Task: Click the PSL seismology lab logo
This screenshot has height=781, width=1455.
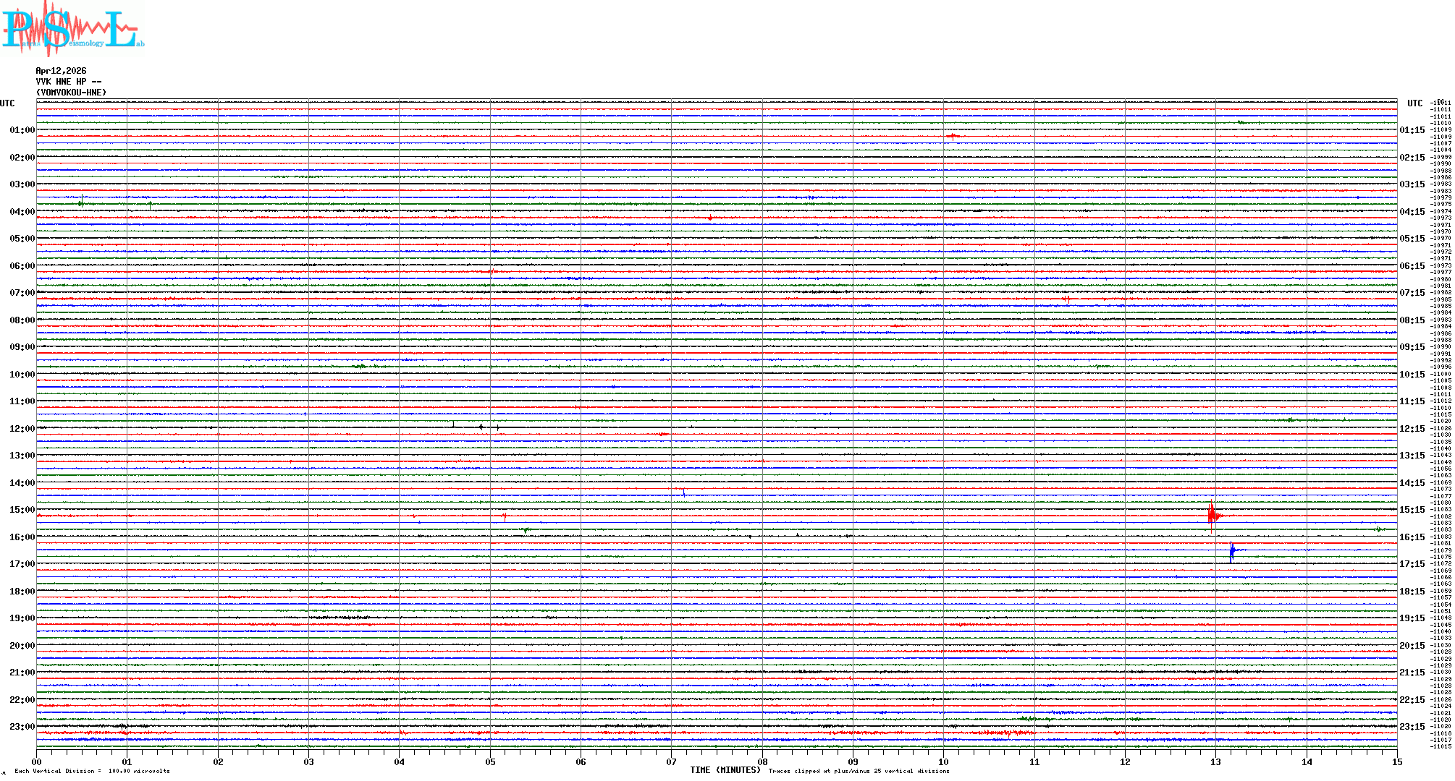Action: 72,29
